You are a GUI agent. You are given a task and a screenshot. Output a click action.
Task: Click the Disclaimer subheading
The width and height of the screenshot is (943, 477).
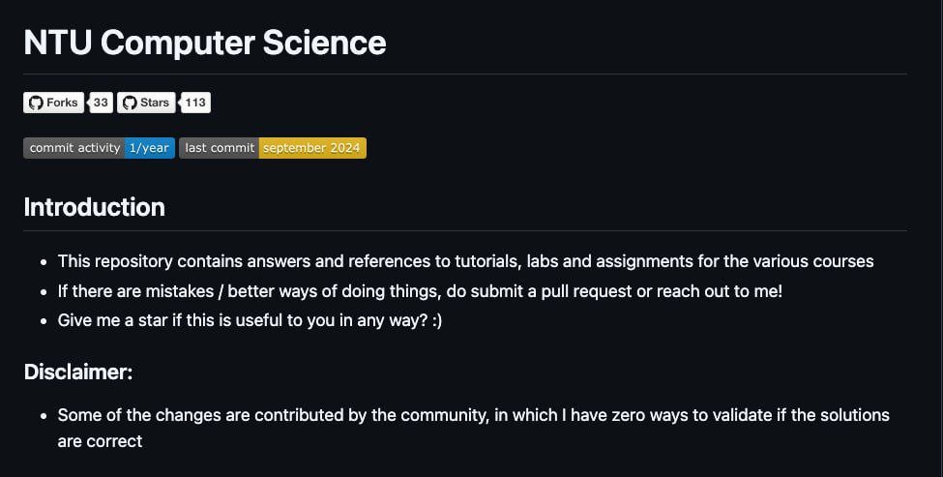(x=78, y=372)
